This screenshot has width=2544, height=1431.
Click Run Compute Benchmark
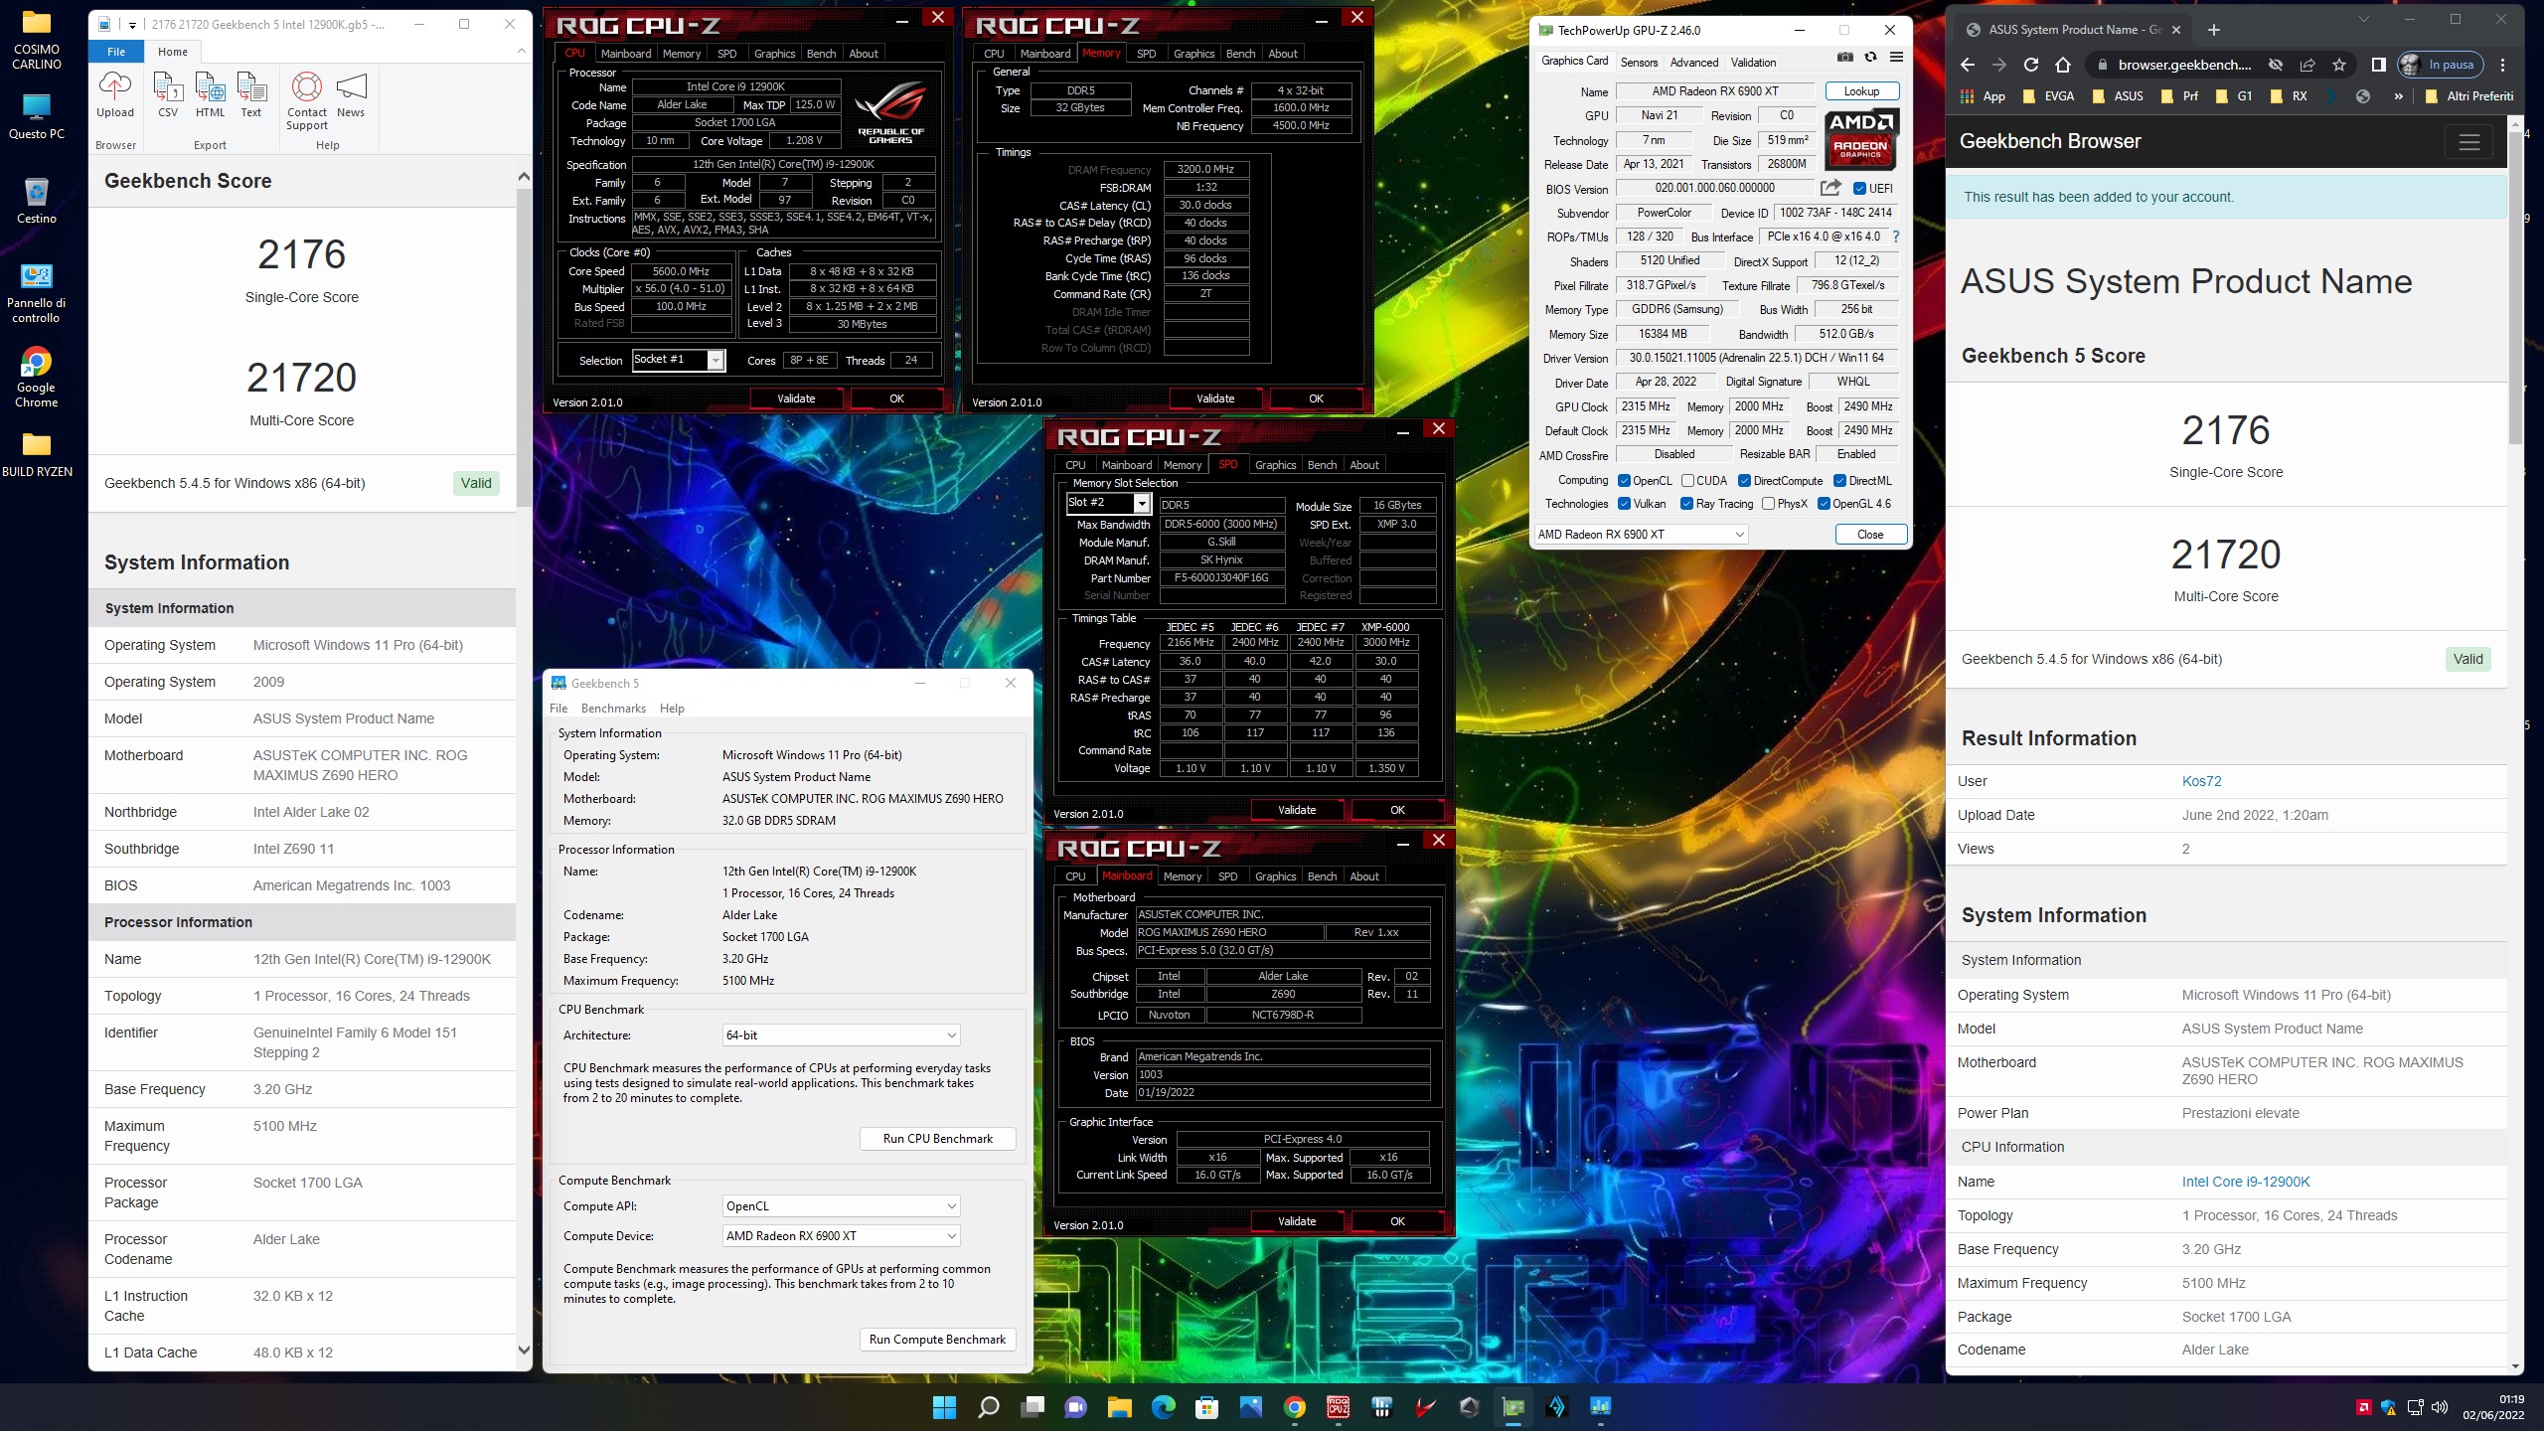pyautogui.click(x=937, y=1340)
